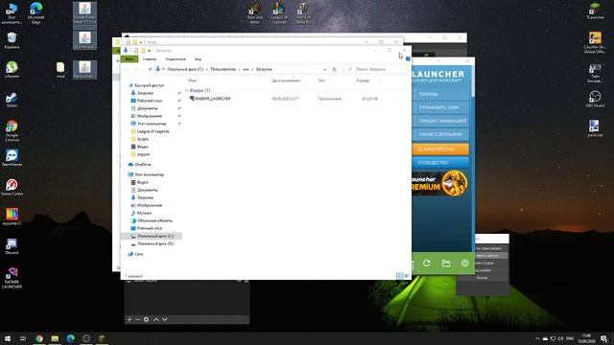Viewport: 614px width, 345px height.
Task: Select the OBS Studio desktop icon
Action: coord(595,99)
